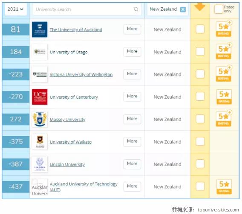This screenshot has height=214, width=242.
Task: Expand More for University of Waikato
Action: (x=132, y=142)
